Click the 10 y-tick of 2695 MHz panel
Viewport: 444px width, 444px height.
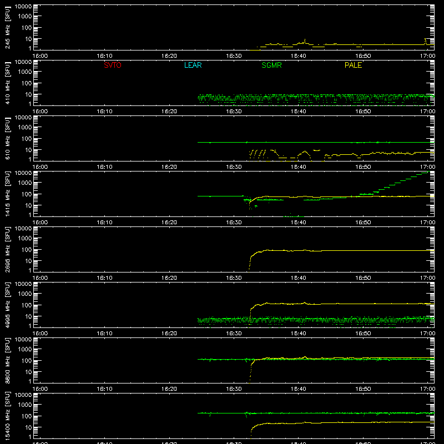(x=28, y=261)
